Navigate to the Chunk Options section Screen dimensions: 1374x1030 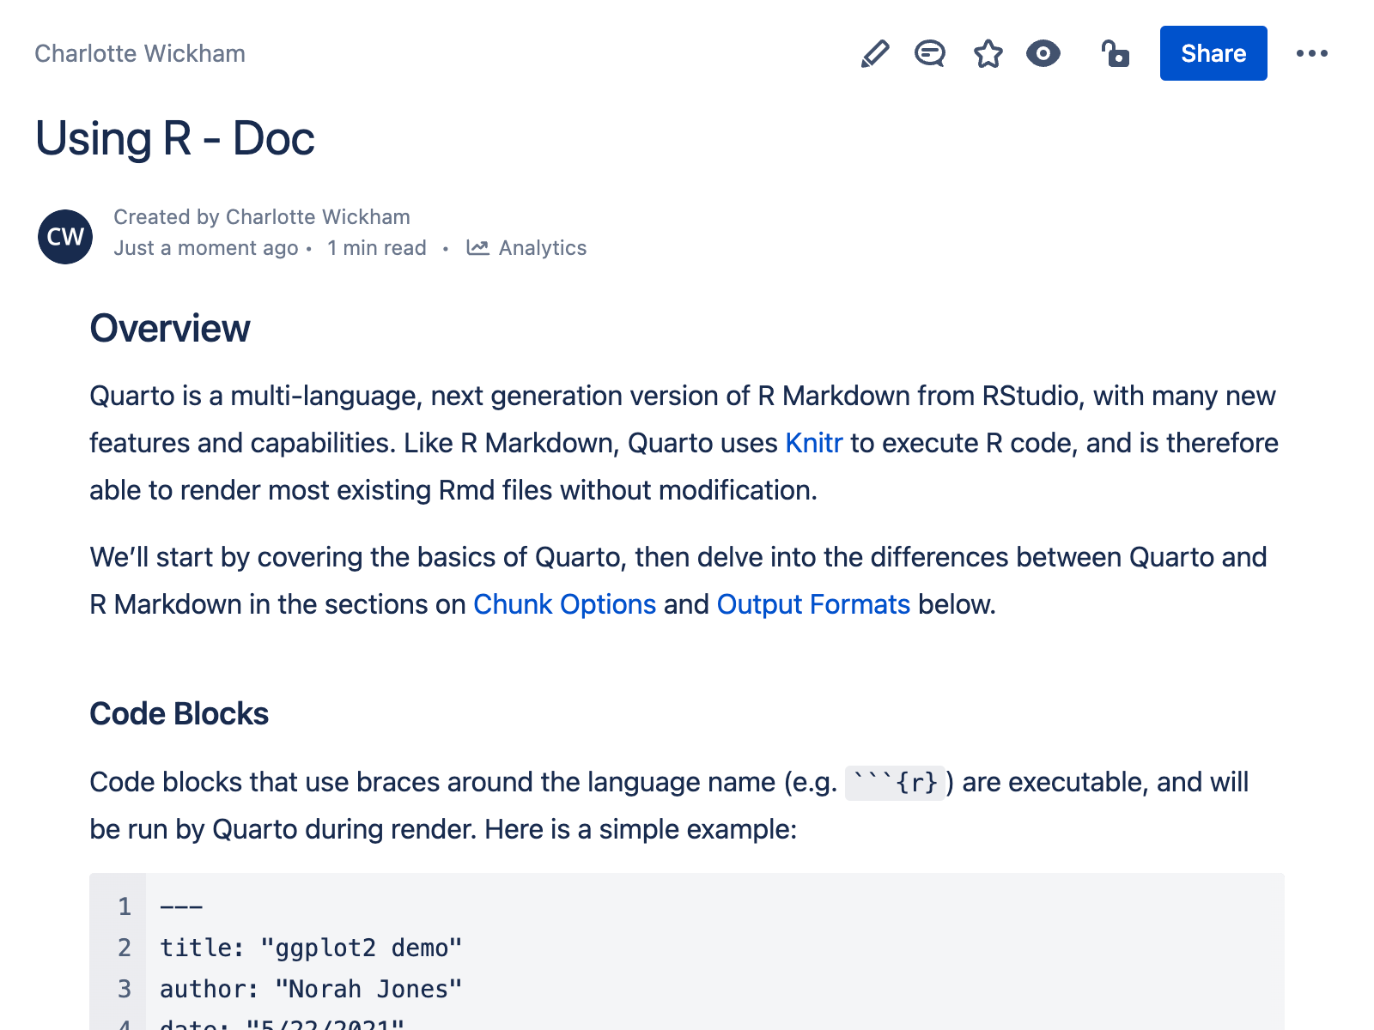click(564, 604)
